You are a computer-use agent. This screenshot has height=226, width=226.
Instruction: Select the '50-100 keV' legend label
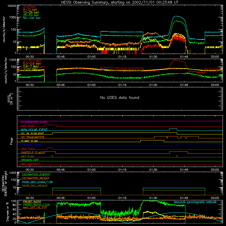click(32, 18)
